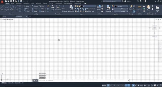The width and height of the screenshot is (162, 91).
Task: Open the Manage ribbon tab
Action: click(x=38, y=4)
